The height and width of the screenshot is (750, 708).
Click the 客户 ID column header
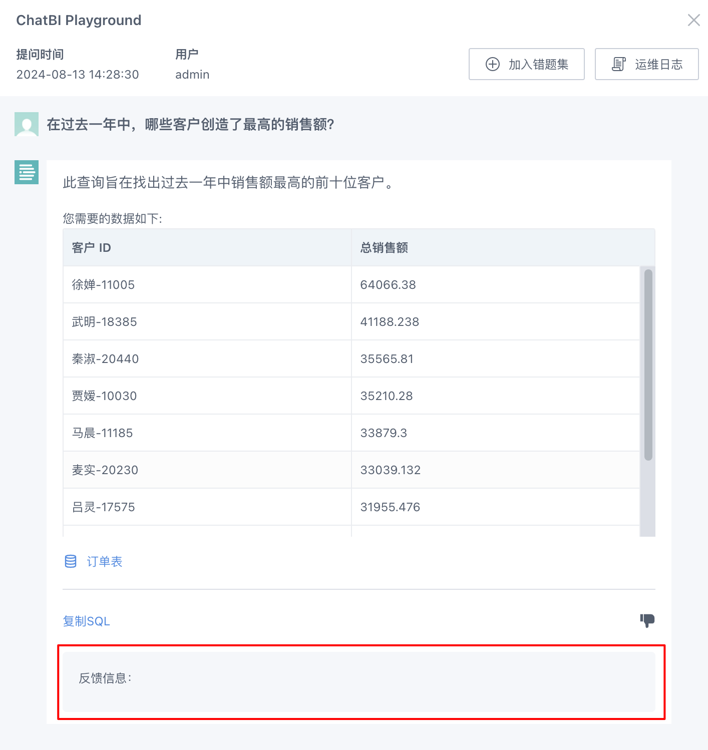point(207,248)
